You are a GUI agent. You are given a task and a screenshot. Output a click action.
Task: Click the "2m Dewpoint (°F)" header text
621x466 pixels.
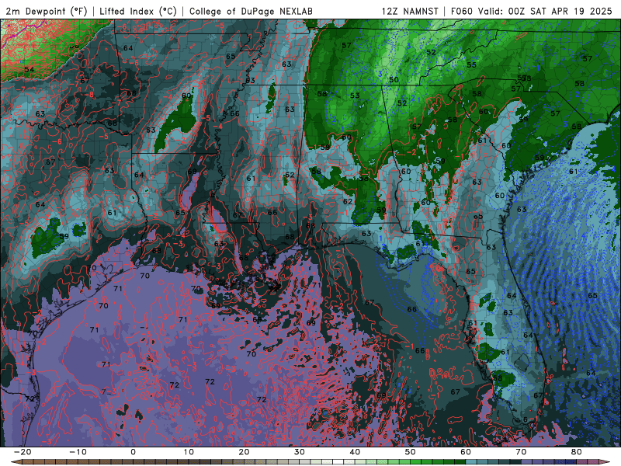click(x=47, y=11)
